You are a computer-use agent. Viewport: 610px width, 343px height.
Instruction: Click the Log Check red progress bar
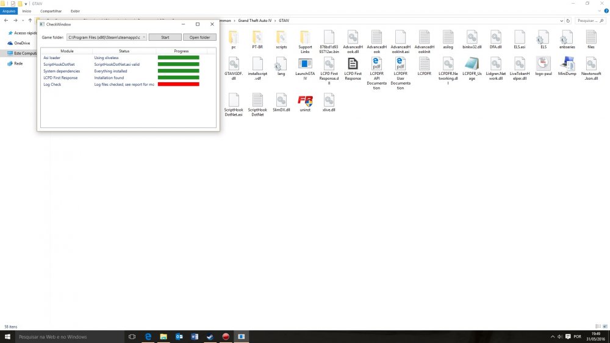(179, 84)
